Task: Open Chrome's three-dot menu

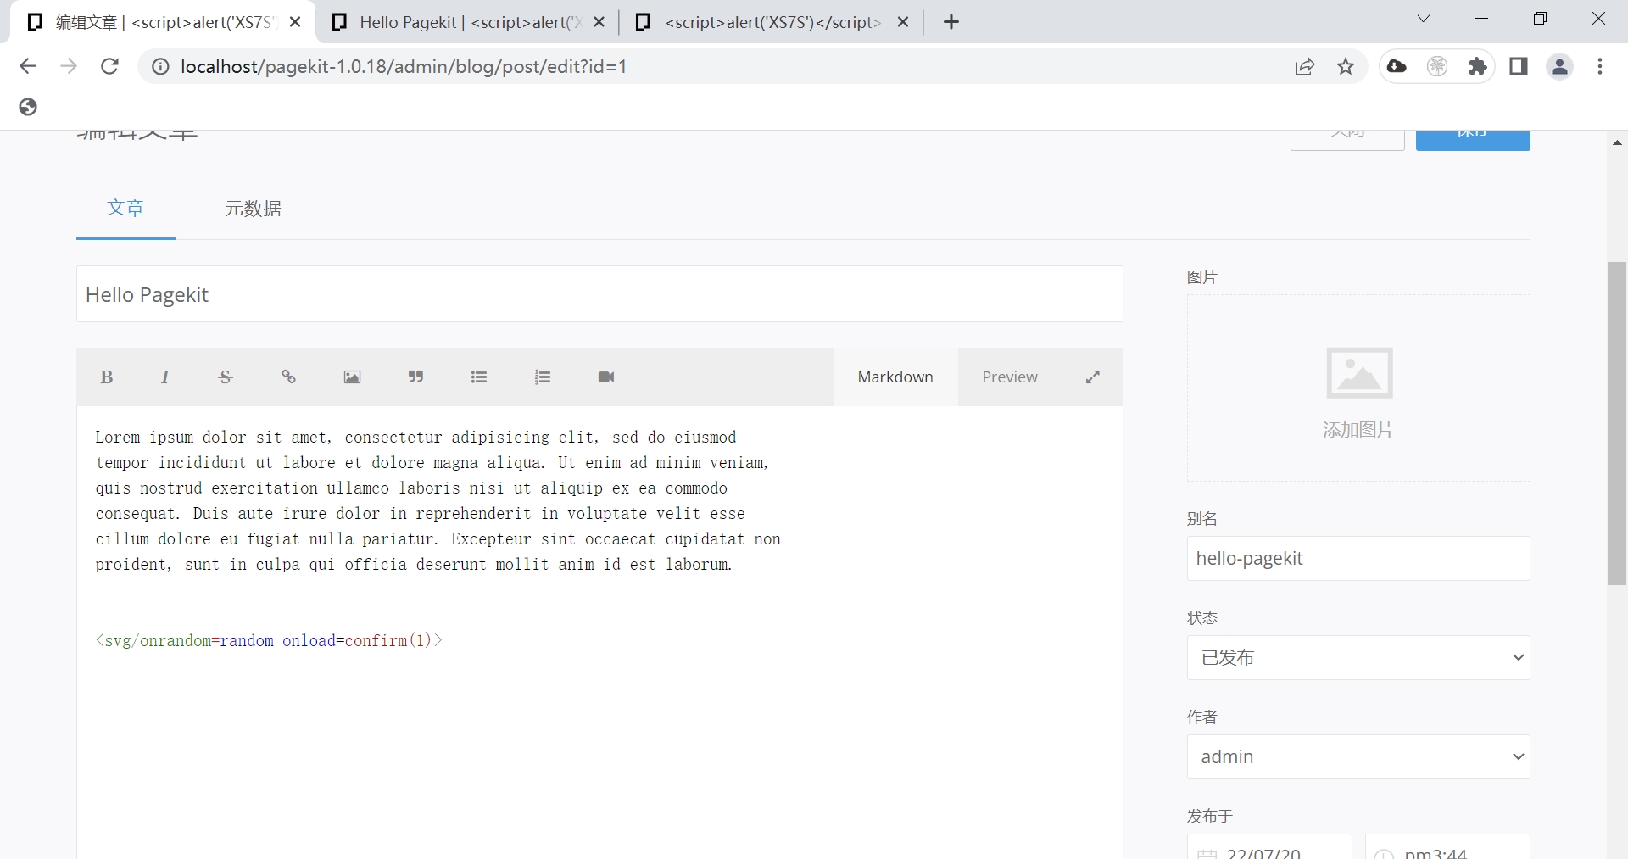Action: click(x=1600, y=66)
